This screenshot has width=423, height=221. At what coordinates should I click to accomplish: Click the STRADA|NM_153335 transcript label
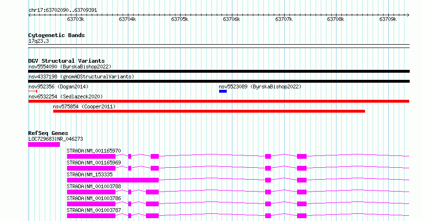coord(89,174)
